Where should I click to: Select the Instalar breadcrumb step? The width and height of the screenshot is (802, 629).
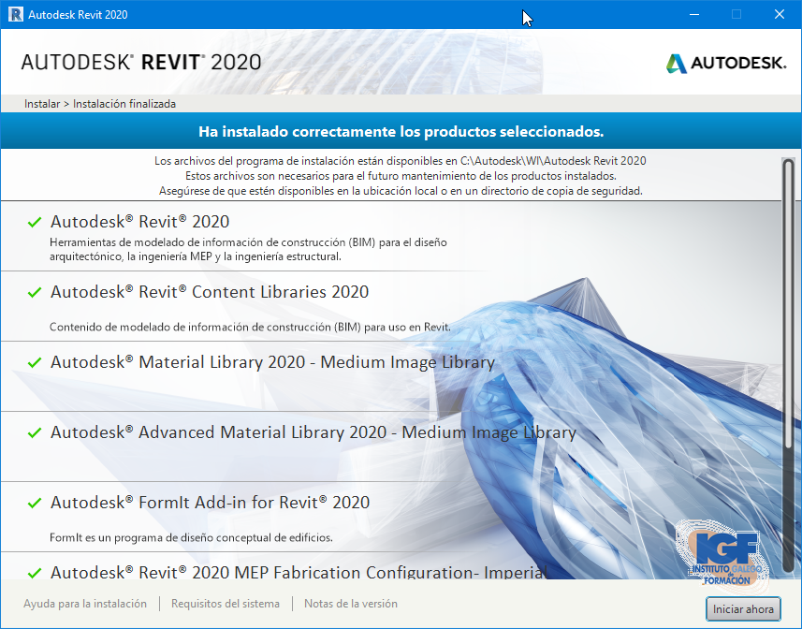tap(41, 104)
